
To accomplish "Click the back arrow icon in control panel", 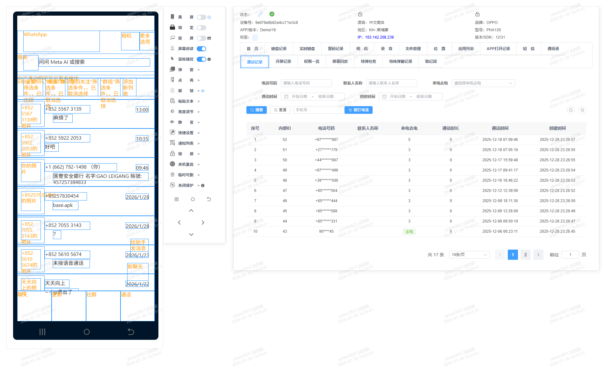I will (x=209, y=199).
